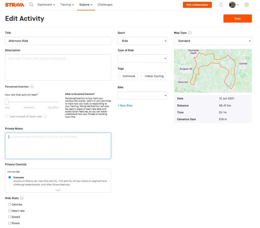260x228 pixels.
Task: Click the Strava logo
Action: [x=14, y=4]
